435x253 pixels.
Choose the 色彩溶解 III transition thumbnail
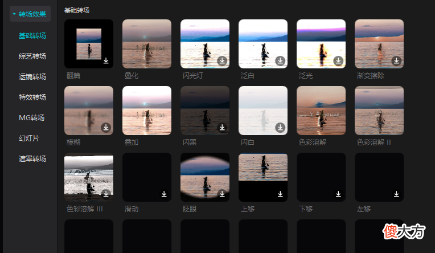89,177
